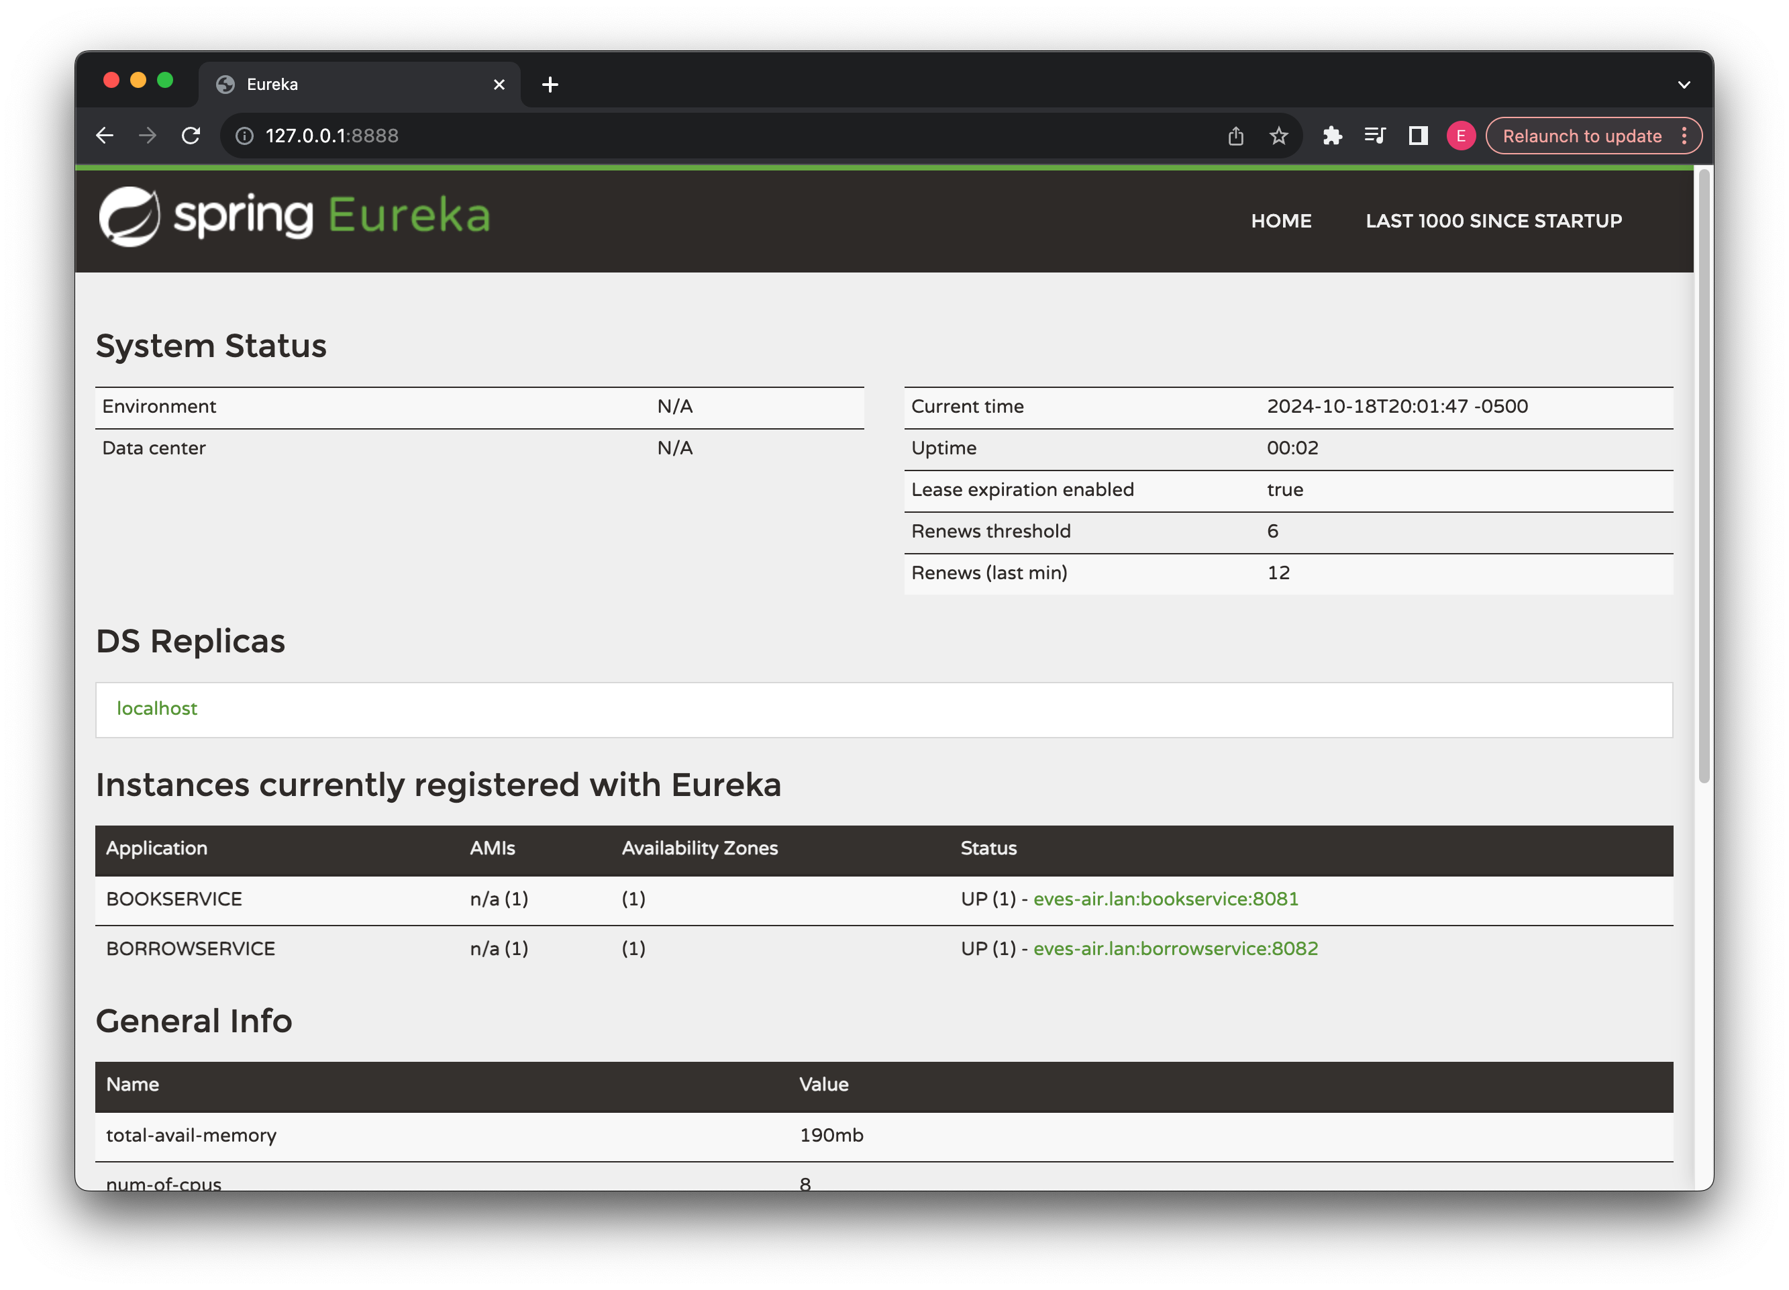Open the bookservice:8081 instance link
This screenshot has width=1789, height=1290.
(x=1165, y=899)
